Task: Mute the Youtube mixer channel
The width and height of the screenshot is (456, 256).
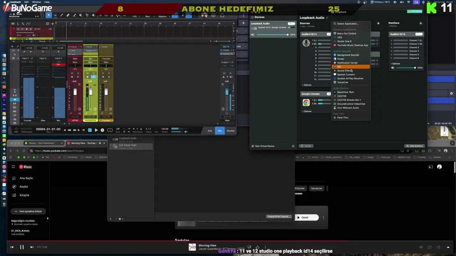Action: click(103, 73)
